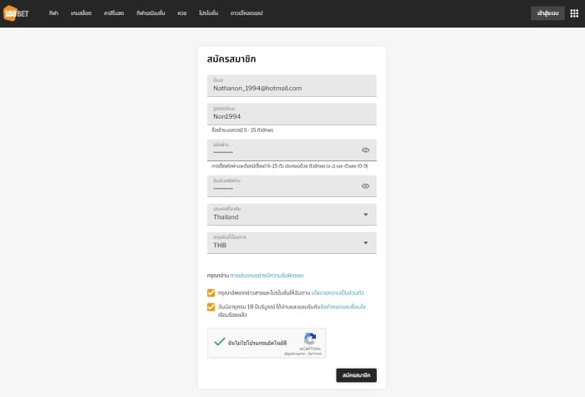The height and width of the screenshot is (397, 585).
Task: Toggle the newsletter and promotions checkbox
Action: (211, 293)
